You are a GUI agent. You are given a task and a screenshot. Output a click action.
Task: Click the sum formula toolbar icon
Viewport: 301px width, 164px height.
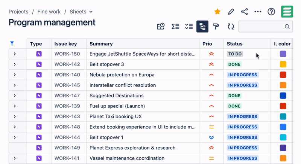click(175, 27)
